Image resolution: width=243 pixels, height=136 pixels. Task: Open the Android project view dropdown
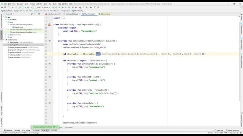tap(9, 14)
